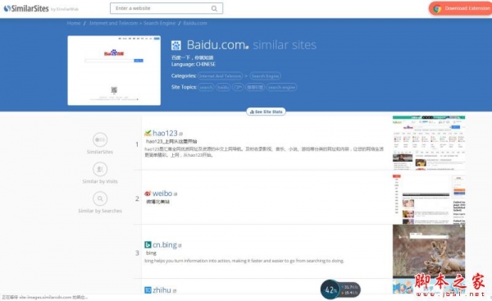This screenshot has width=492, height=301.
Task: Click the Baidu.com breadcrumb
Action: click(x=195, y=23)
